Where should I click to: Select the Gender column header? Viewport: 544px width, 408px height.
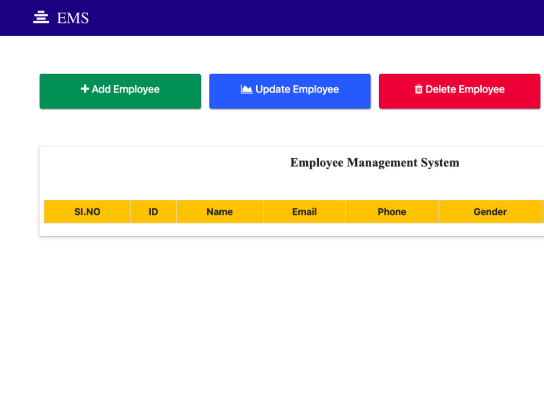490,212
